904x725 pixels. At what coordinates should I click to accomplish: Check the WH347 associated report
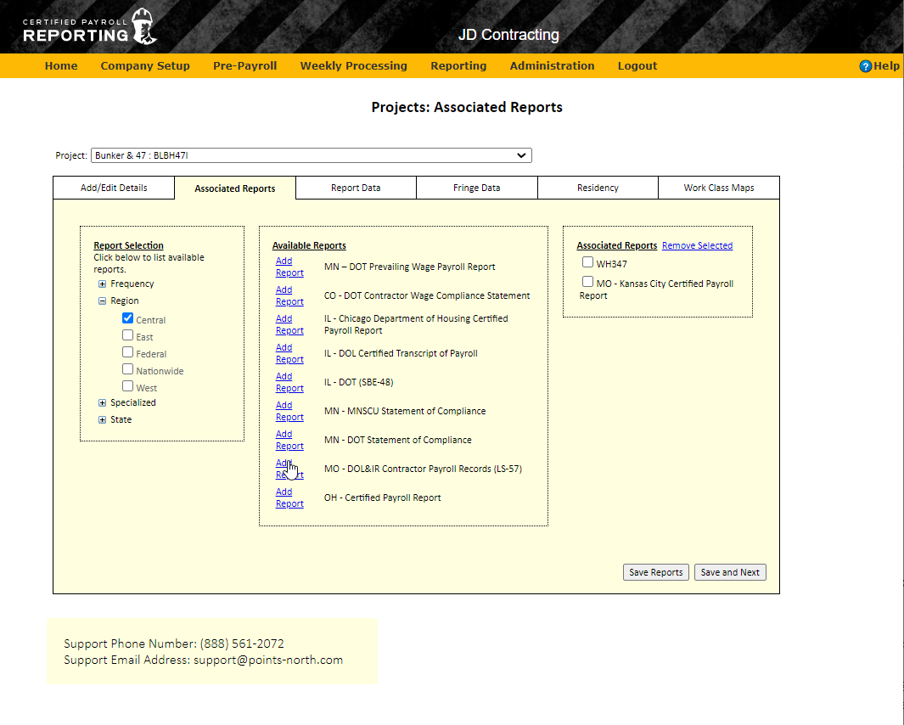[x=587, y=262]
